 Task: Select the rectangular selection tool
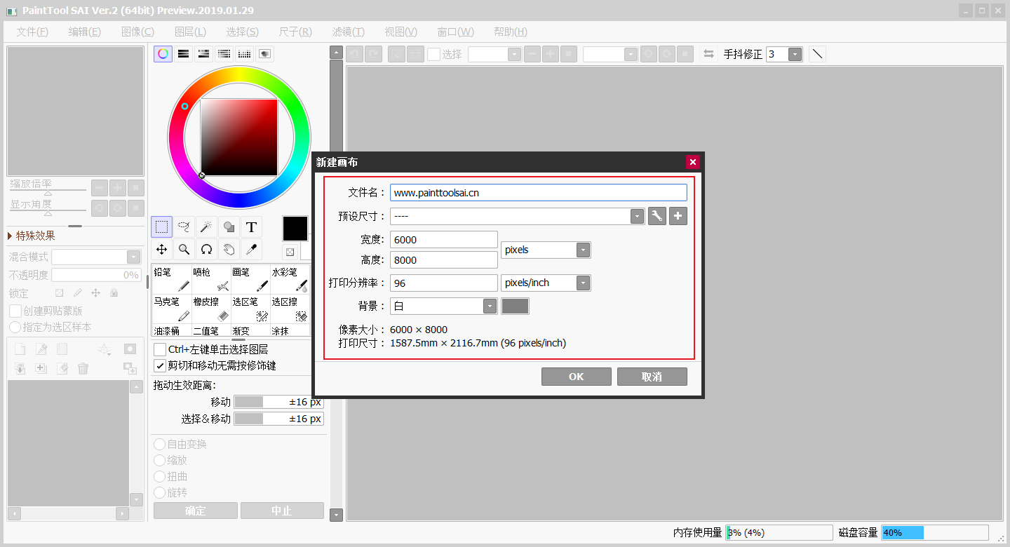(161, 227)
